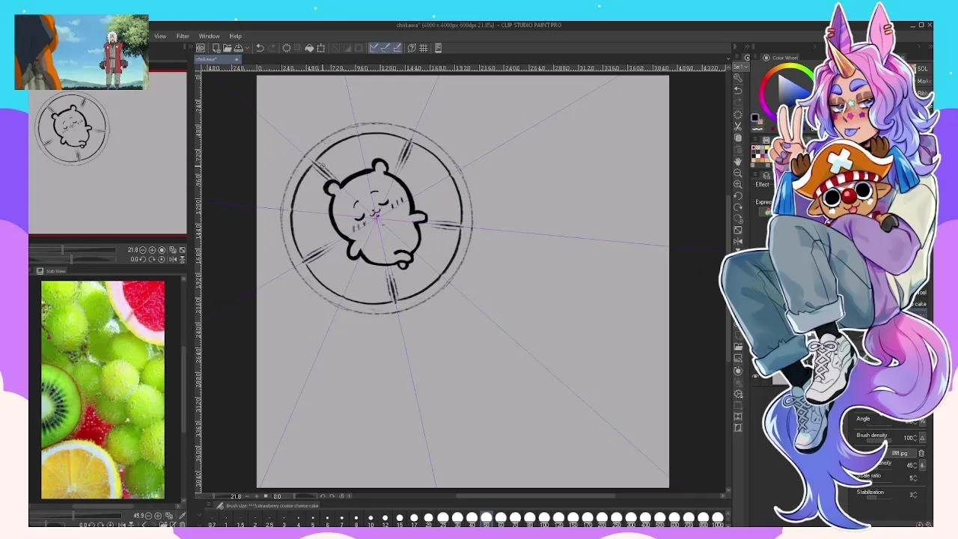Open quick access settings wrench icon
This screenshot has width=958, height=539.
(x=738, y=78)
